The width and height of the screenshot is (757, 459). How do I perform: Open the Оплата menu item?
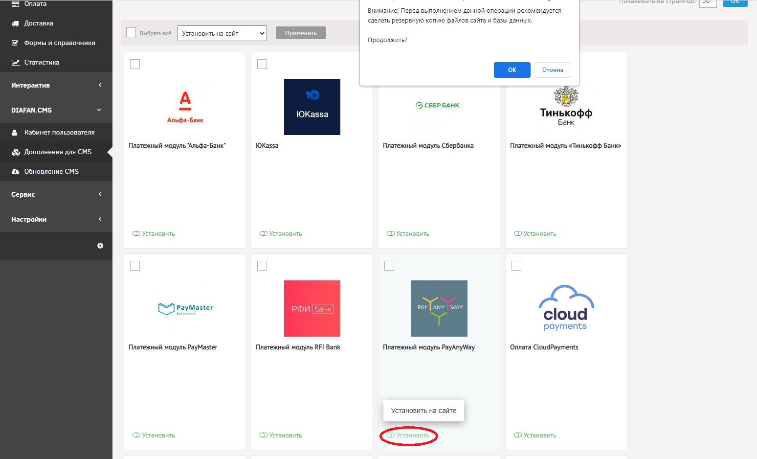tap(36, 4)
